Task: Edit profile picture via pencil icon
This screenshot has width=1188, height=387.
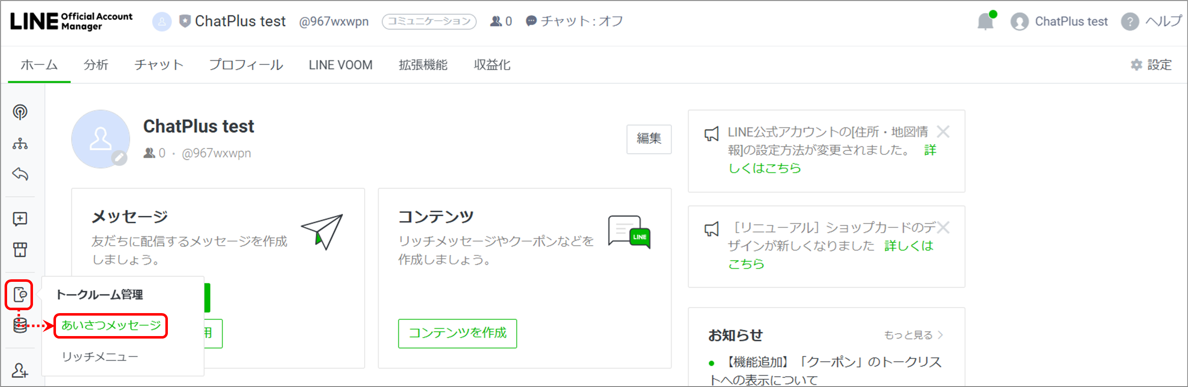Action: coord(119,158)
